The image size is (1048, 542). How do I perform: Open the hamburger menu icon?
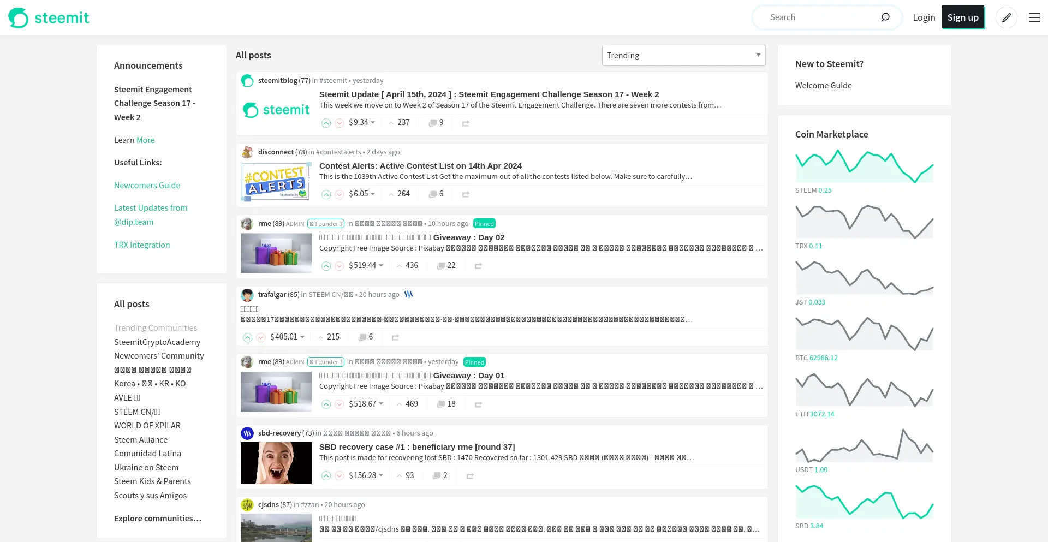point(1034,17)
